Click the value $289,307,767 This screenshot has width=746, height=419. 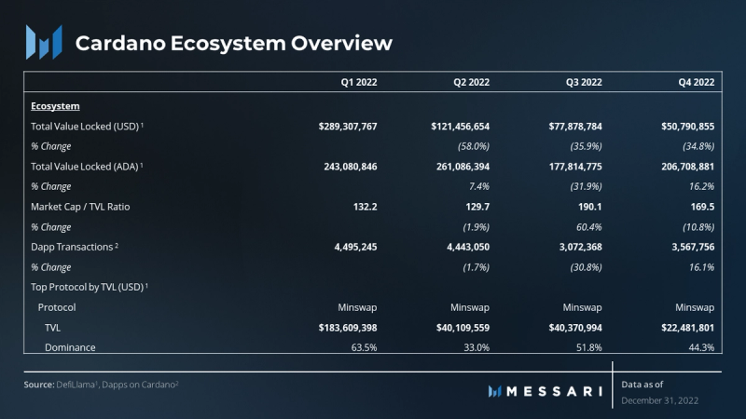coord(348,127)
